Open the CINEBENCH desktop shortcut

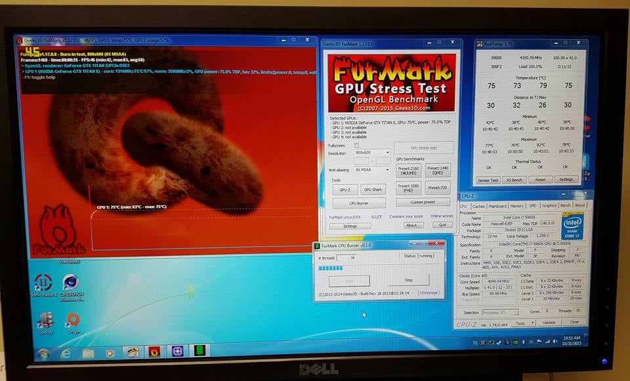pyautogui.click(x=72, y=287)
